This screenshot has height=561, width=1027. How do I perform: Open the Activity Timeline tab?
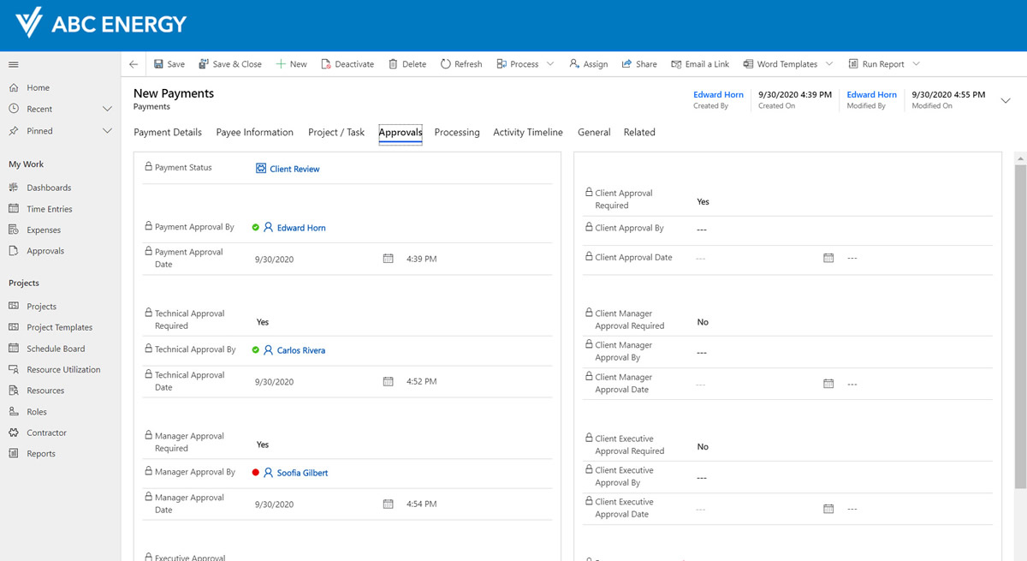click(x=527, y=132)
